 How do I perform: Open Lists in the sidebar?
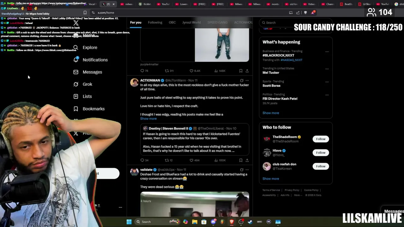[82, 96]
